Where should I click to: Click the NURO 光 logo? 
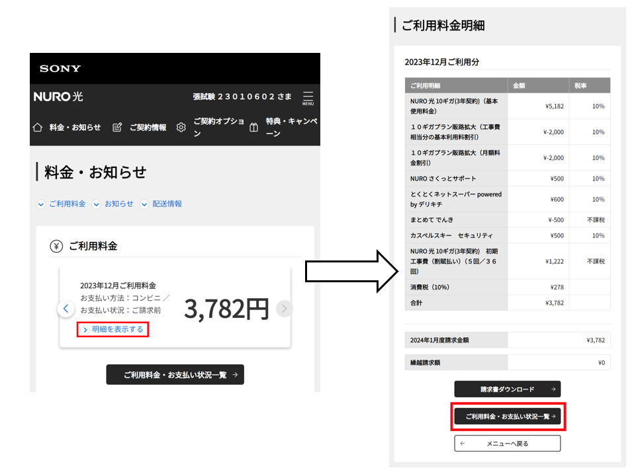[x=58, y=97]
